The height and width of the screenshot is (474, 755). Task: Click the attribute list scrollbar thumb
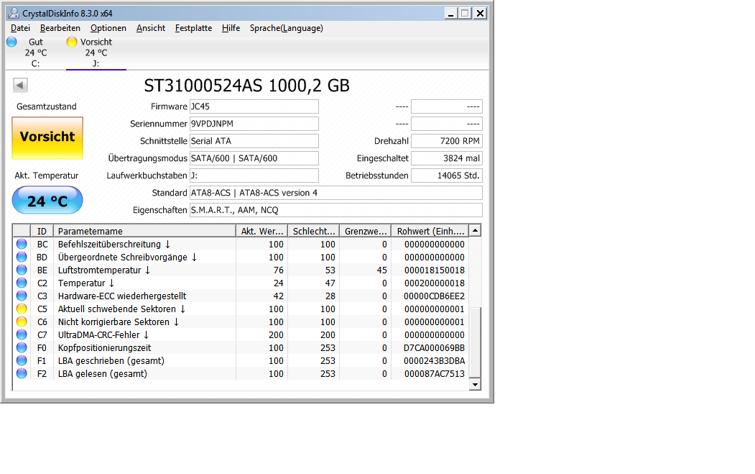coord(475,342)
